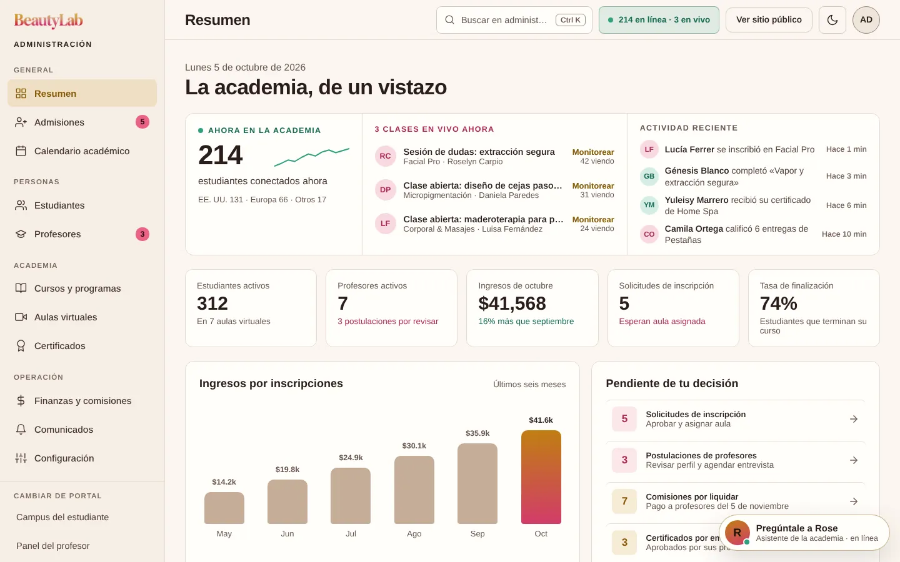Click the Cursos y programas book icon

(21, 288)
